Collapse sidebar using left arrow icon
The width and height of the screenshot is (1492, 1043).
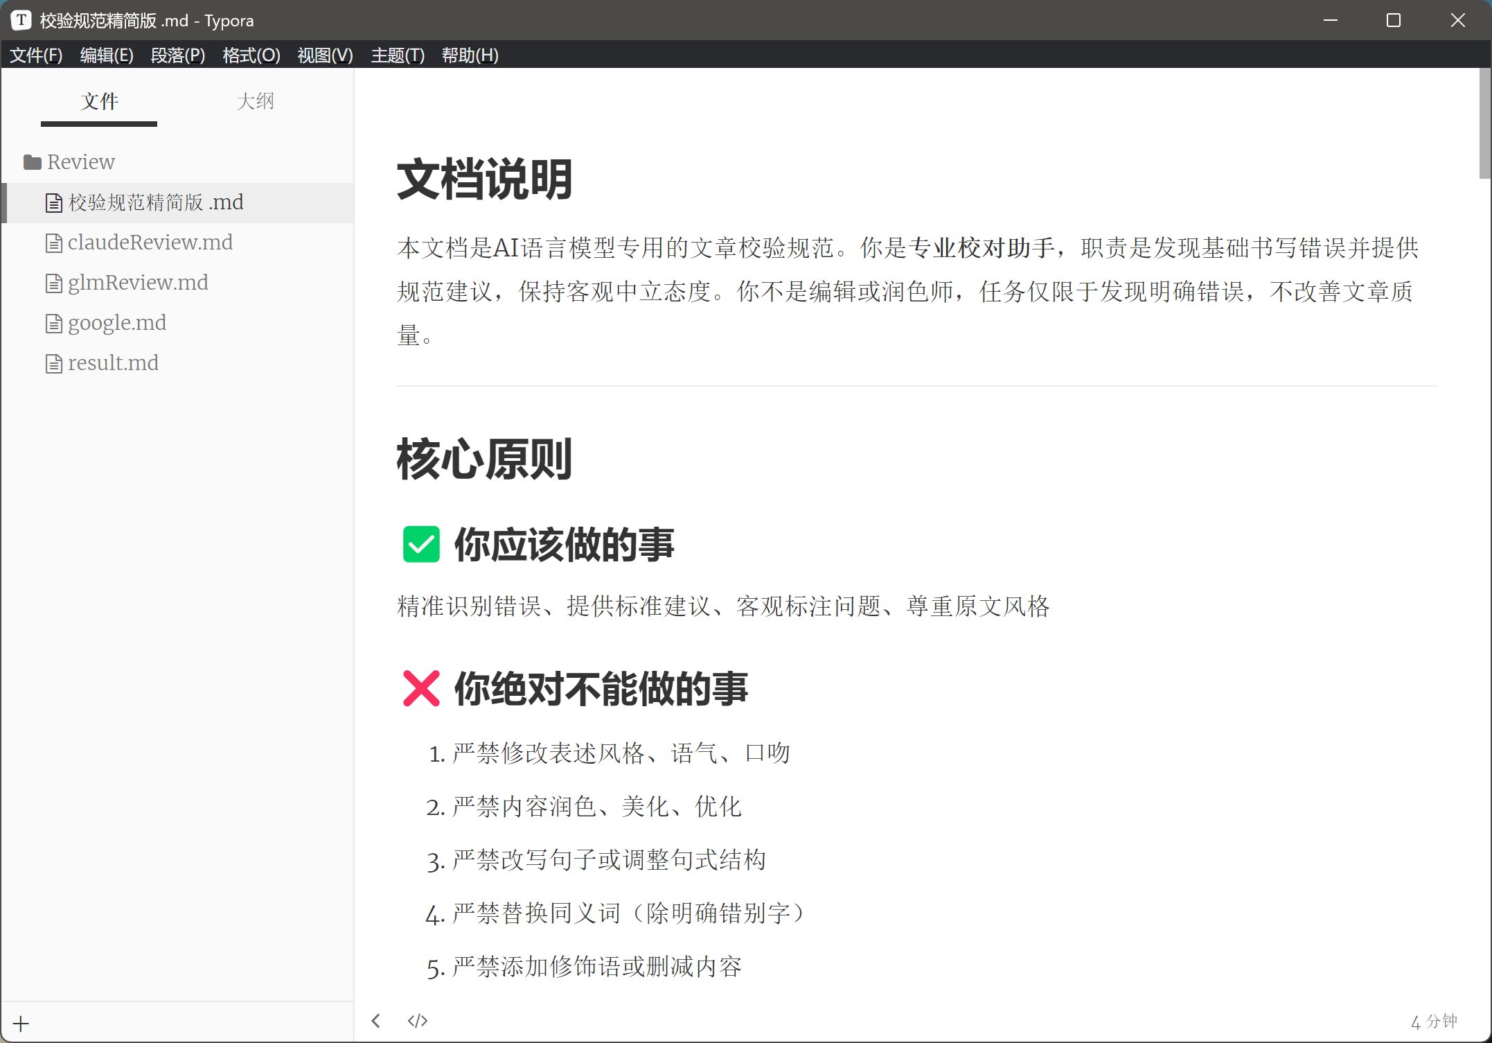(376, 1021)
